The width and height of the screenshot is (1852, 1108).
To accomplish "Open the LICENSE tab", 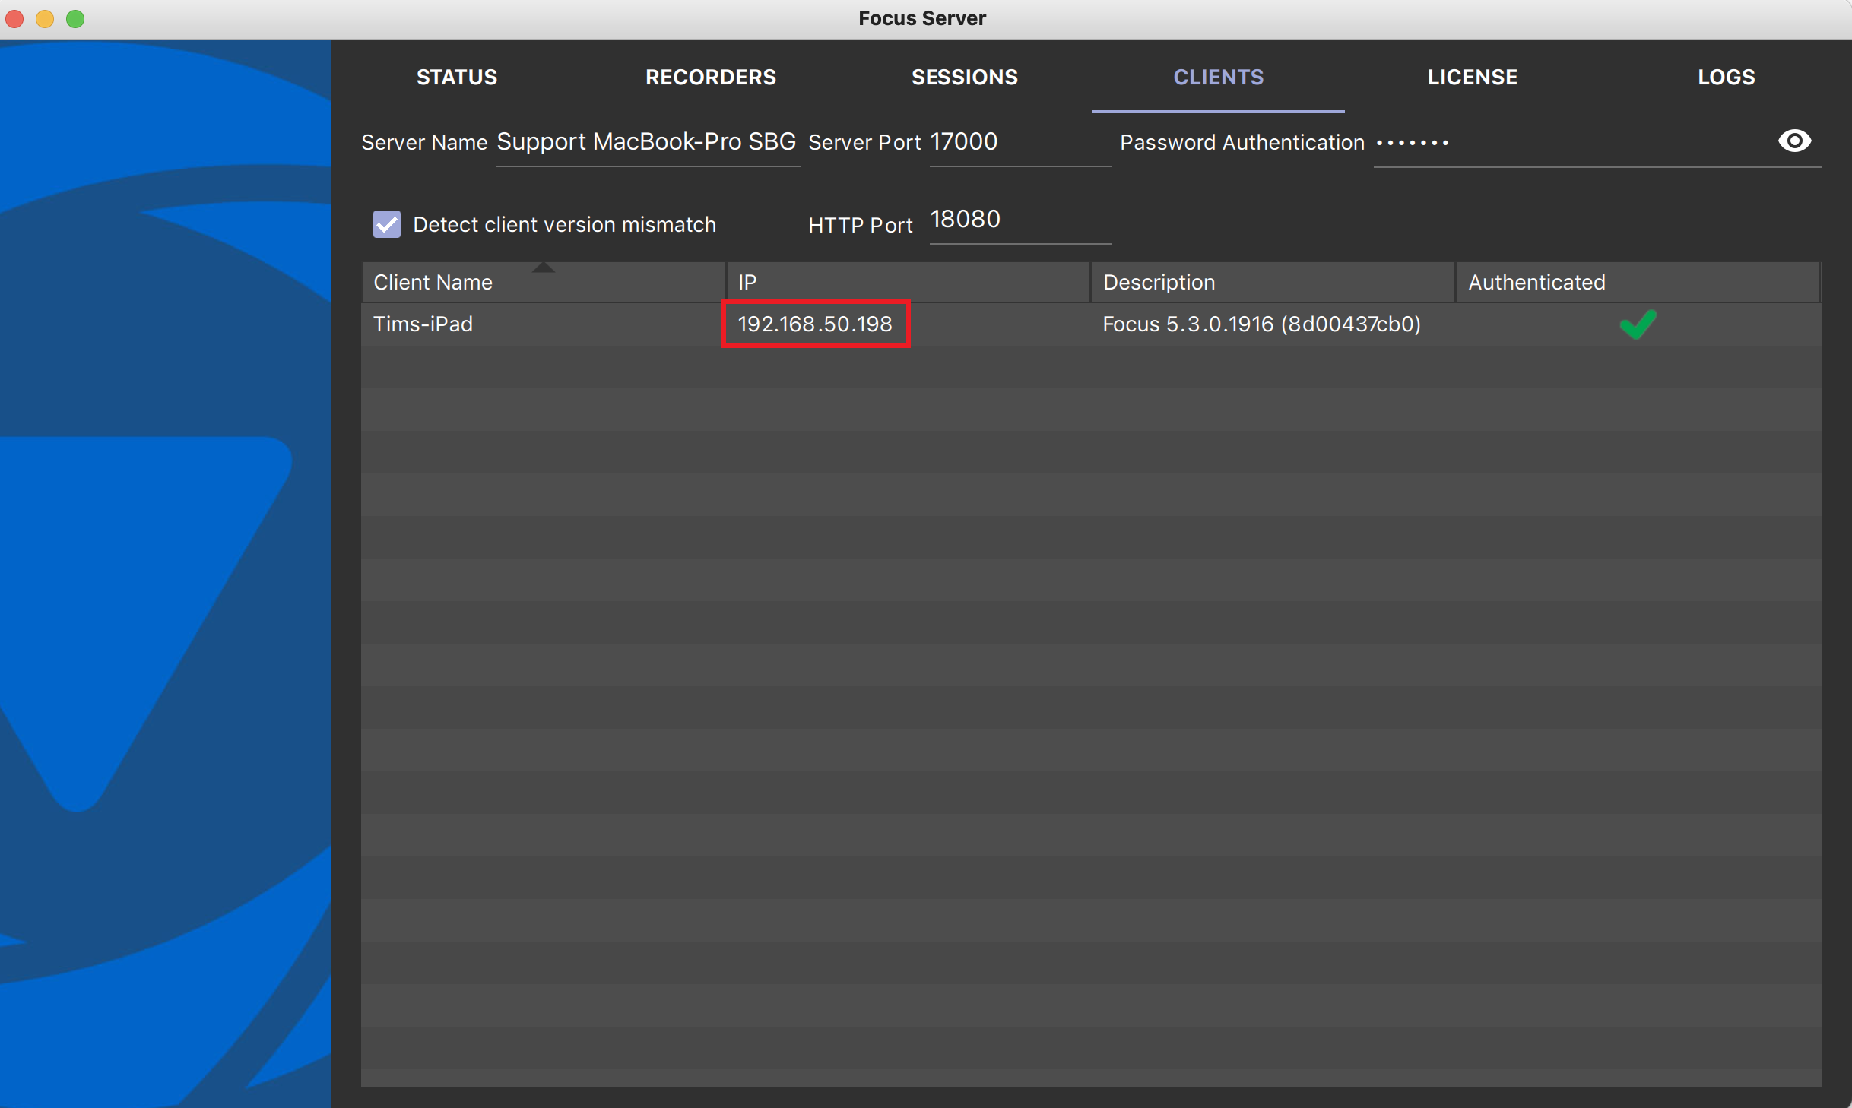I will [x=1473, y=77].
